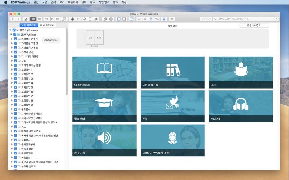Click the previous search result magnifier icon

point(203,19)
